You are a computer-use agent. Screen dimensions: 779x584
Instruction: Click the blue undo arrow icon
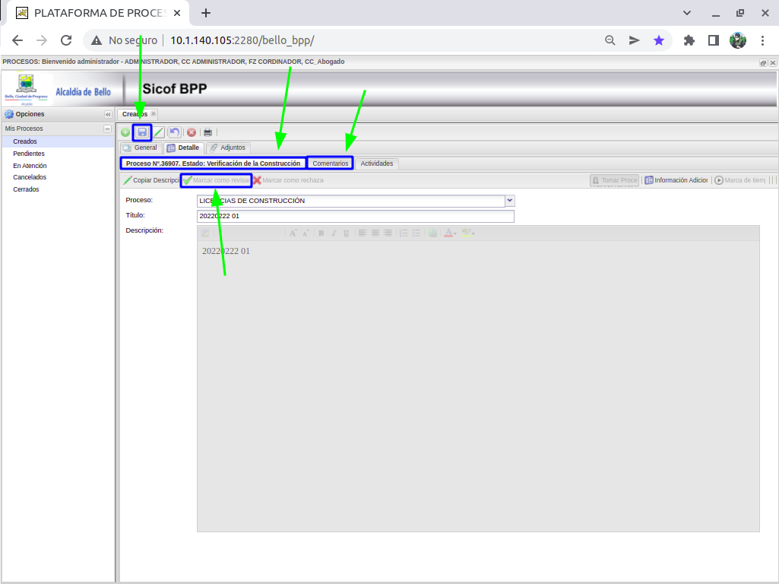tap(175, 132)
